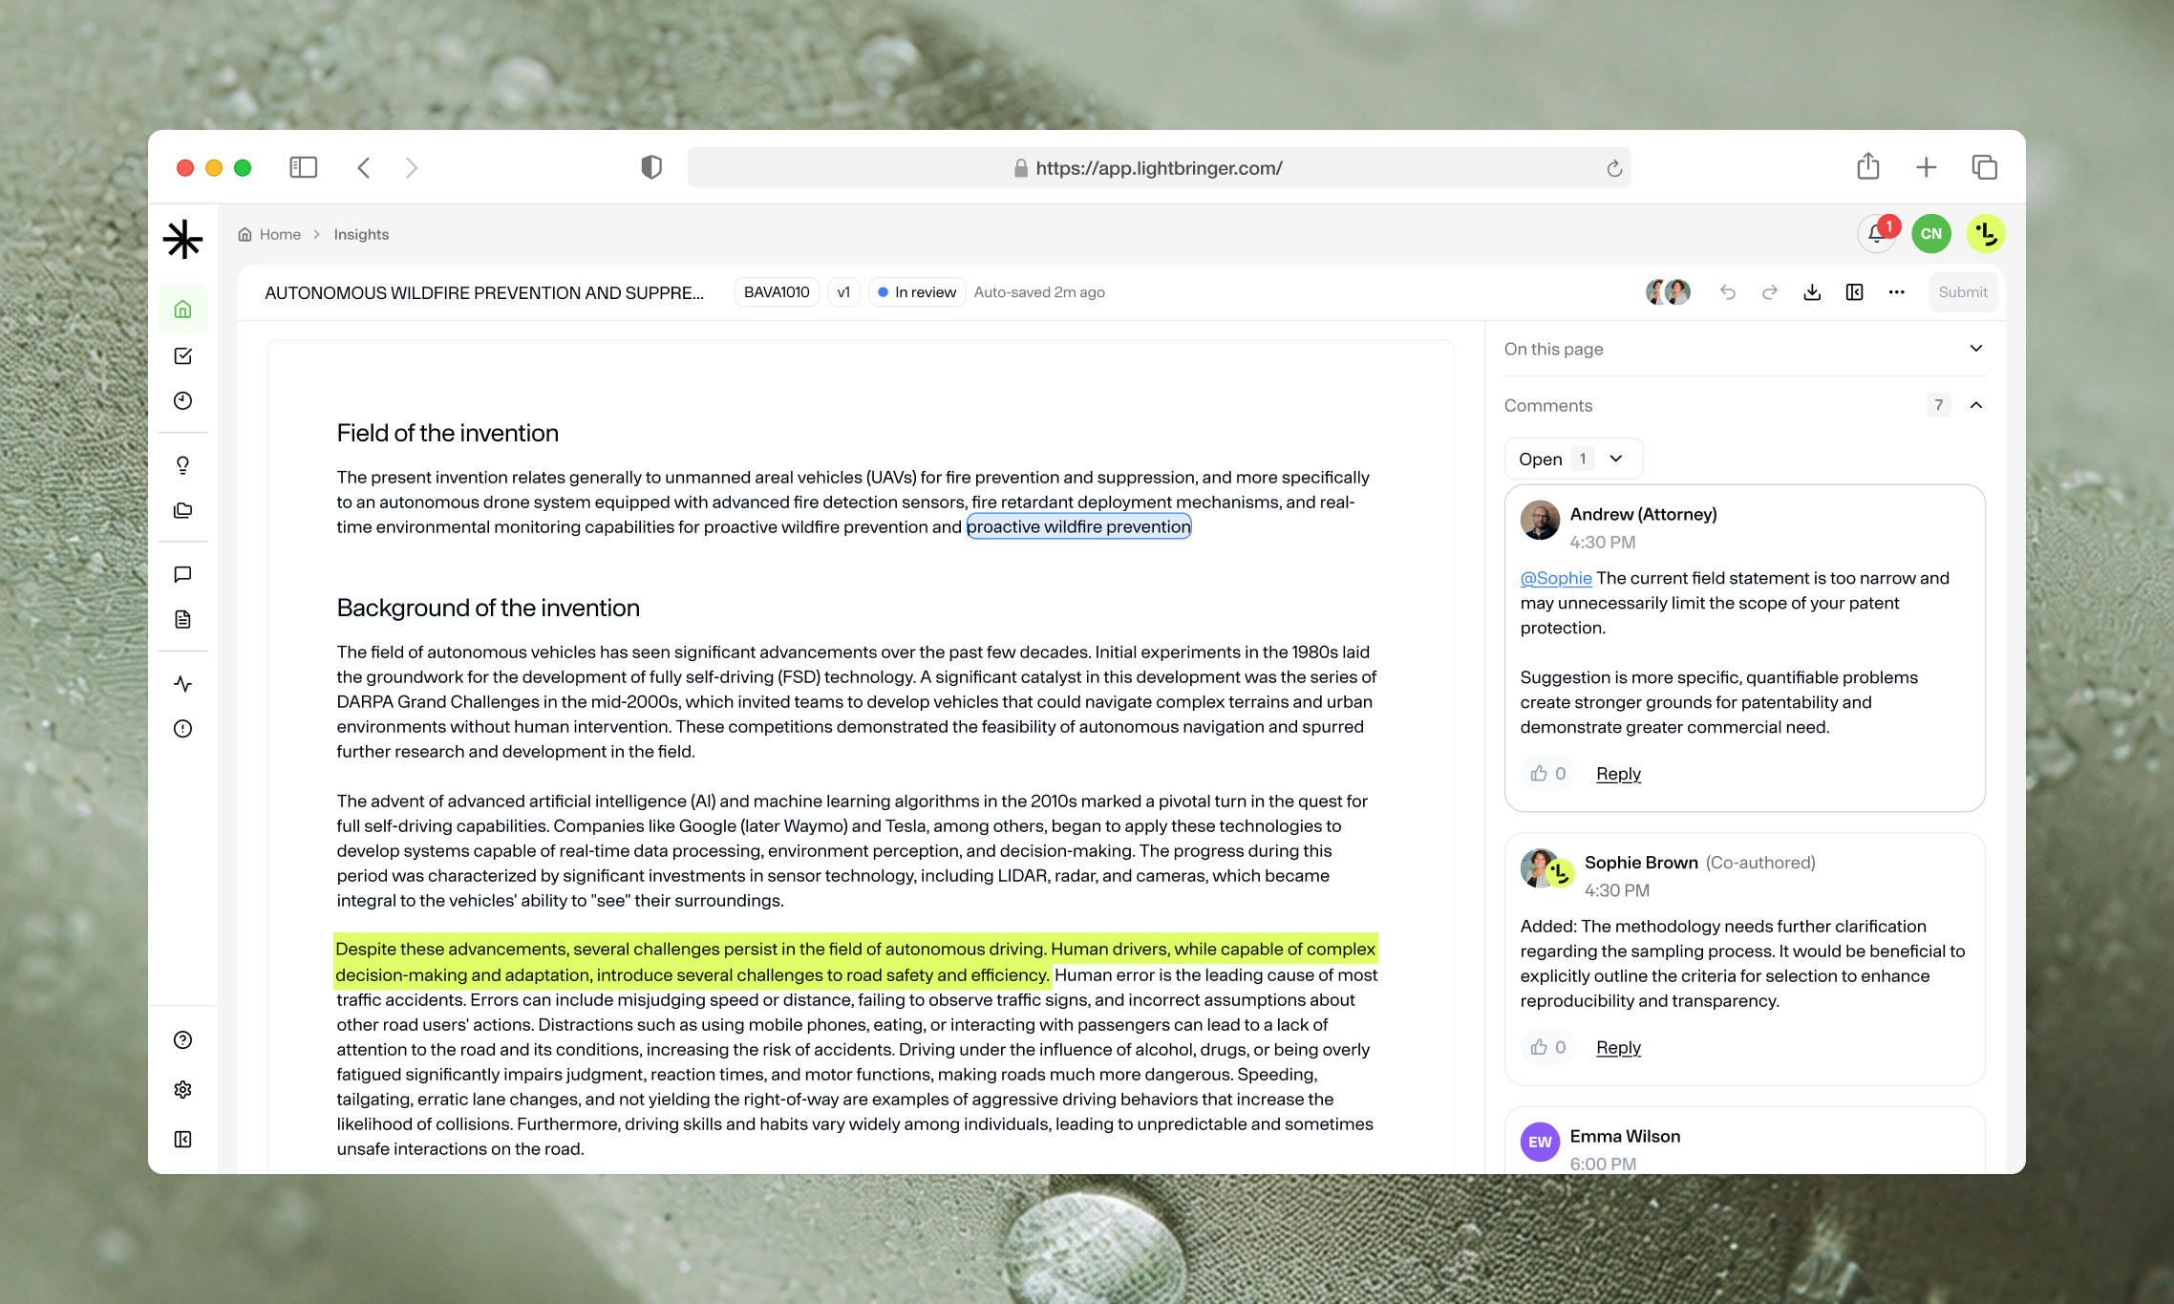Open the activity pulse icon in sidebar
Viewport: 2174px width, 1304px height.
182,684
